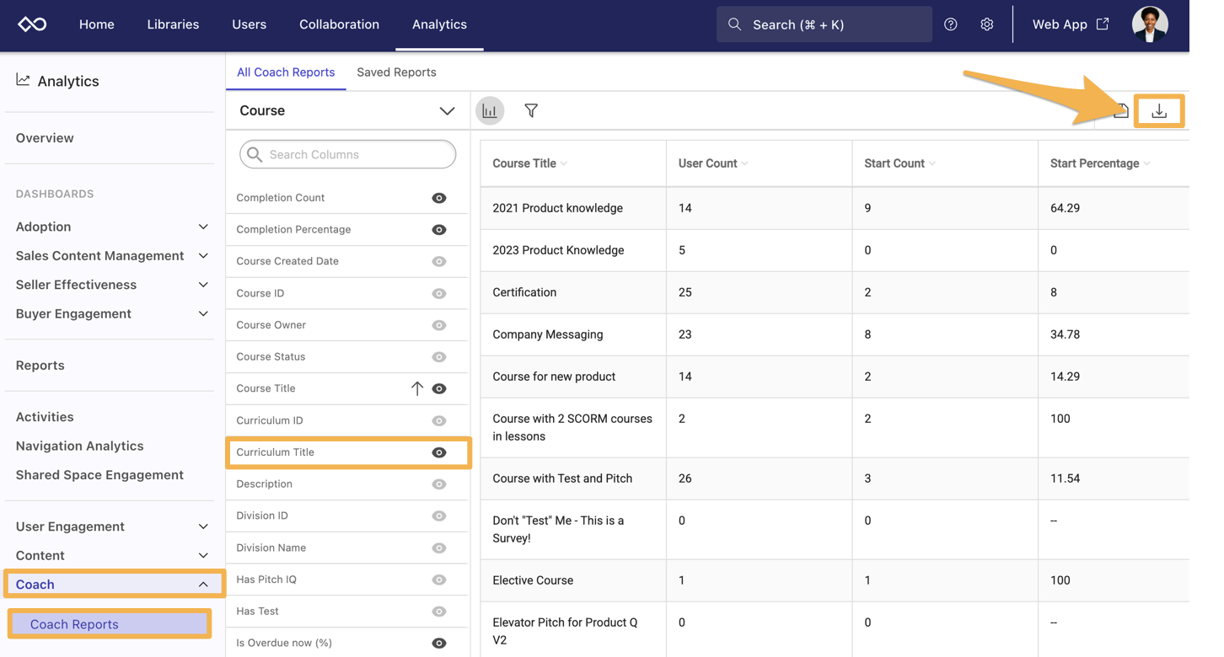Hide the Curriculum Title column

439,452
